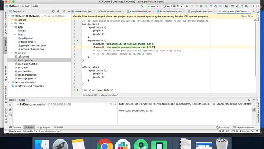Open the Layout Inspector button
The image size is (264, 149).
244,127
